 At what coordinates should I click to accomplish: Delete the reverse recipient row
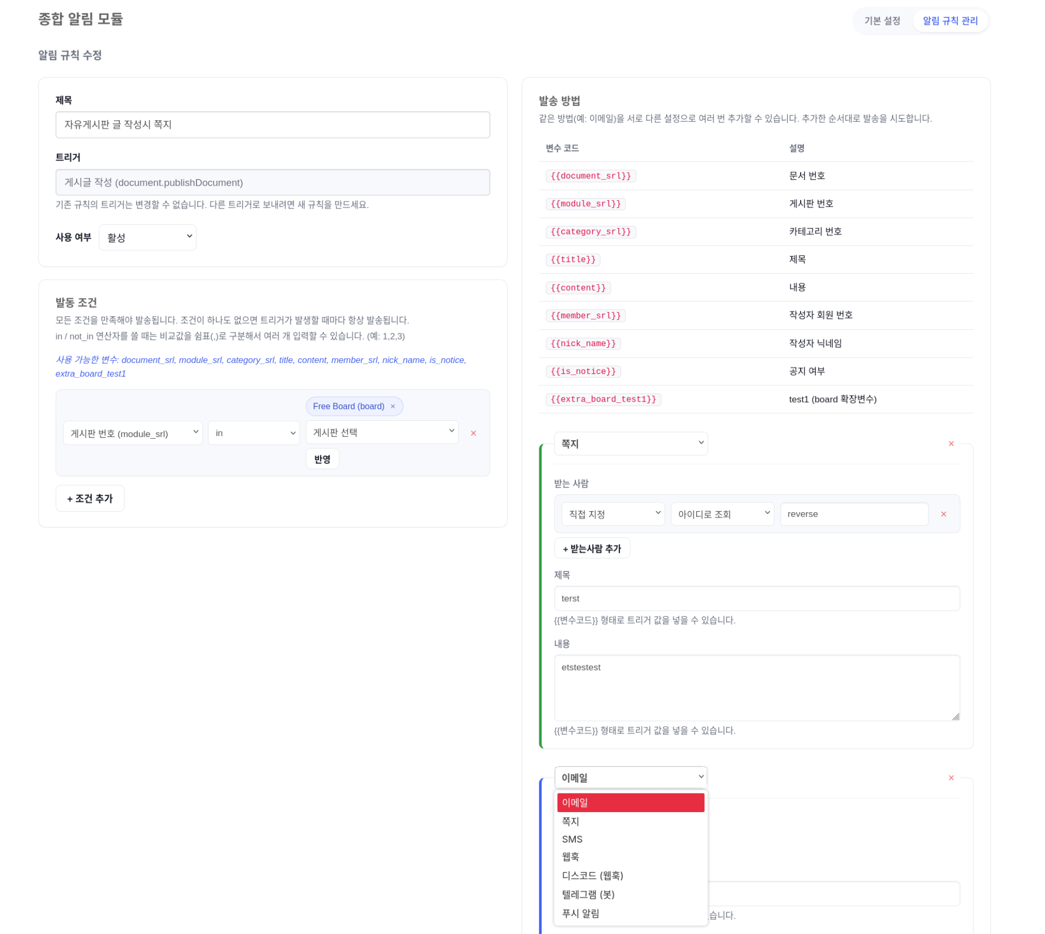point(943,514)
